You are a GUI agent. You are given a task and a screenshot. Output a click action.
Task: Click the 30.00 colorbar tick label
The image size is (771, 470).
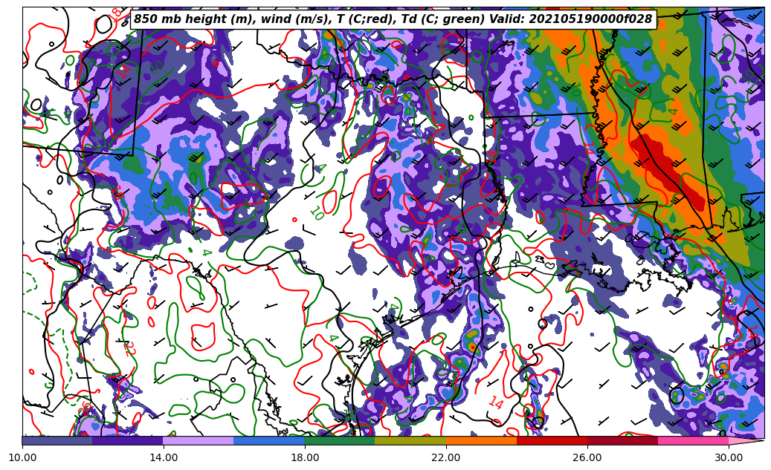coord(728,457)
